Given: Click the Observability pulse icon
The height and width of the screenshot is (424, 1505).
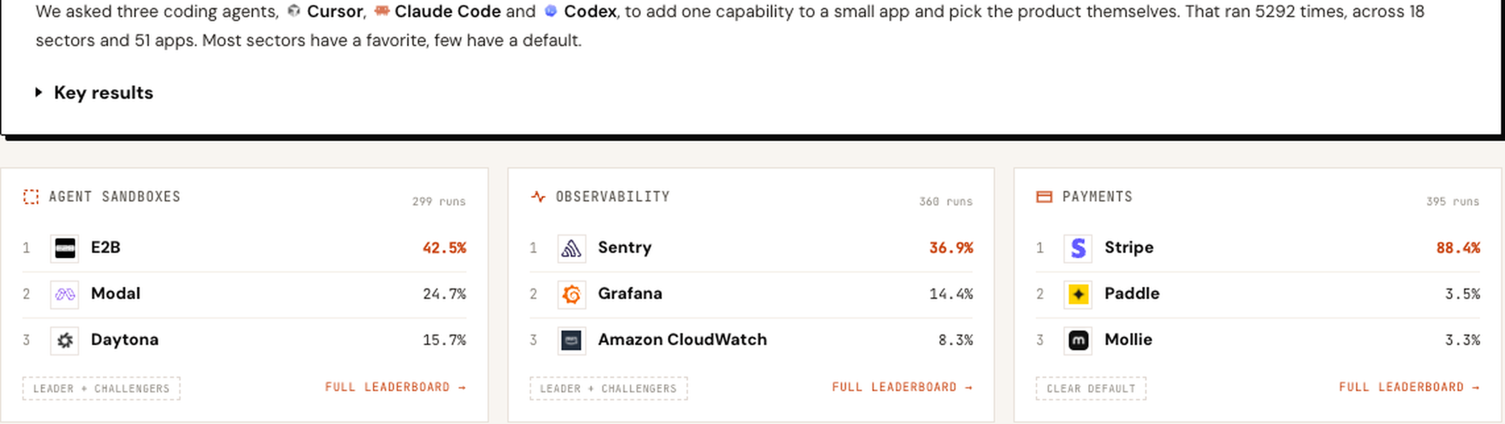Looking at the screenshot, I should 538,196.
